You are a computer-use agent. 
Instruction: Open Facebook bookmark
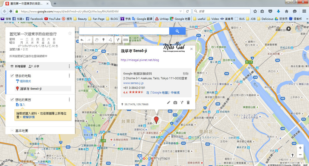[x=34, y=19]
